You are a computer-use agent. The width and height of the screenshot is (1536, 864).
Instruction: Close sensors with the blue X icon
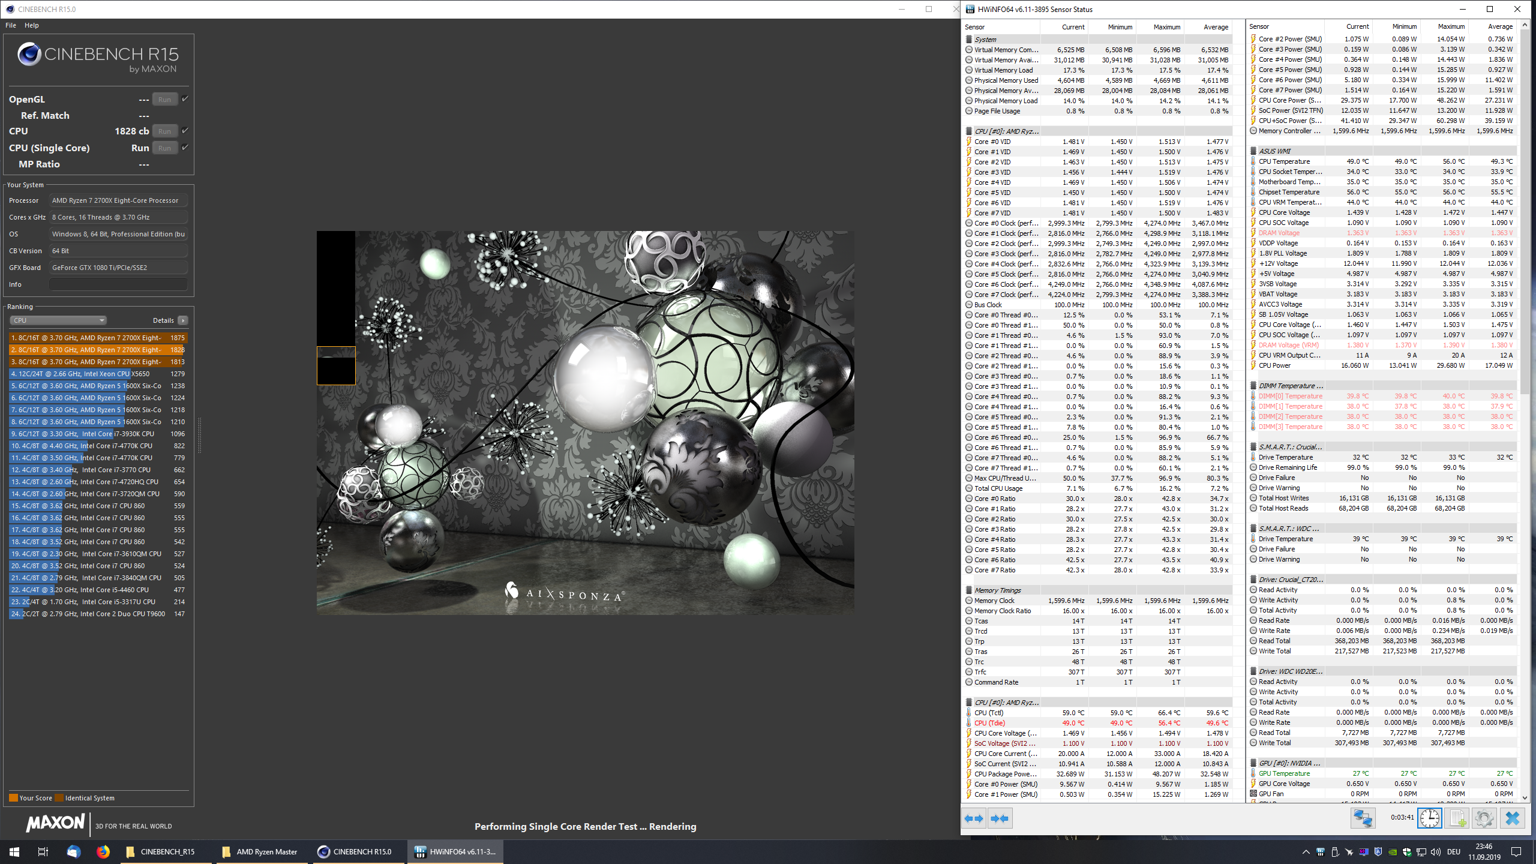click(x=1512, y=818)
